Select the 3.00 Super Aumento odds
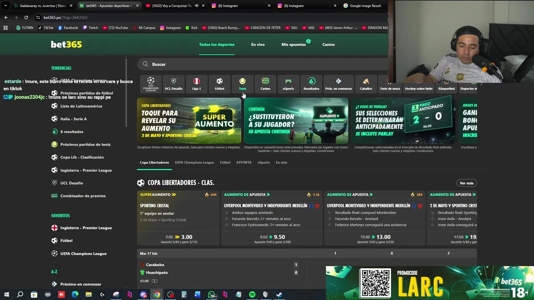Screen dimensions: 534x300 point(186,237)
